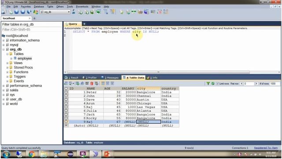Click the SALARY column header
This screenshot has width=282, height=159.
coord(129,88)
